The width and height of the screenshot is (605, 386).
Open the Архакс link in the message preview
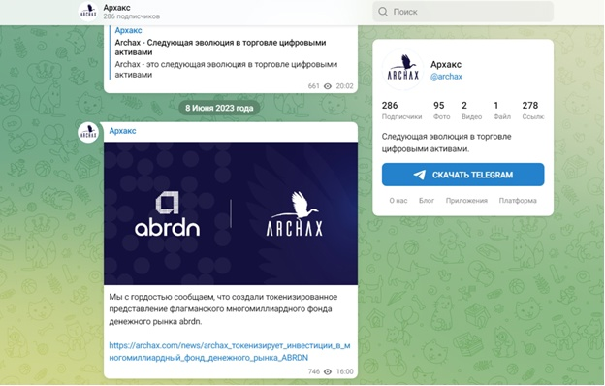[128, 30]
